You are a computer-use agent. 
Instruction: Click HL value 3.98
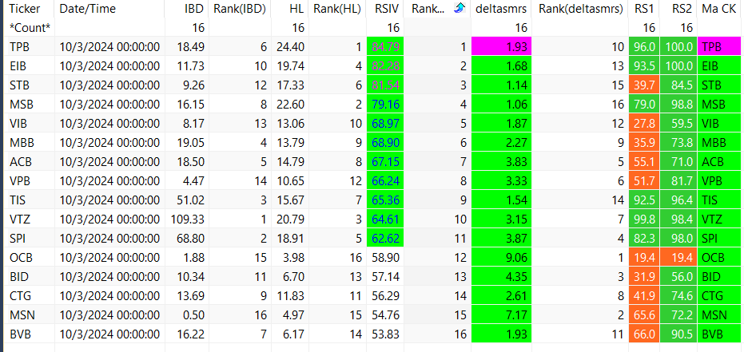point(292,258)
